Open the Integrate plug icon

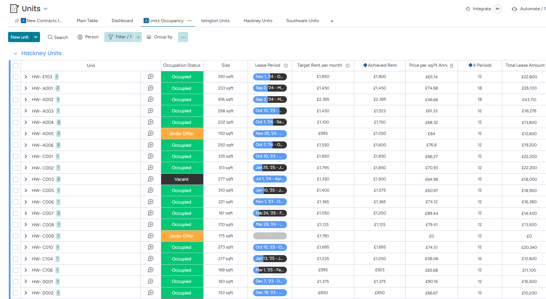[x=468, y=9]
